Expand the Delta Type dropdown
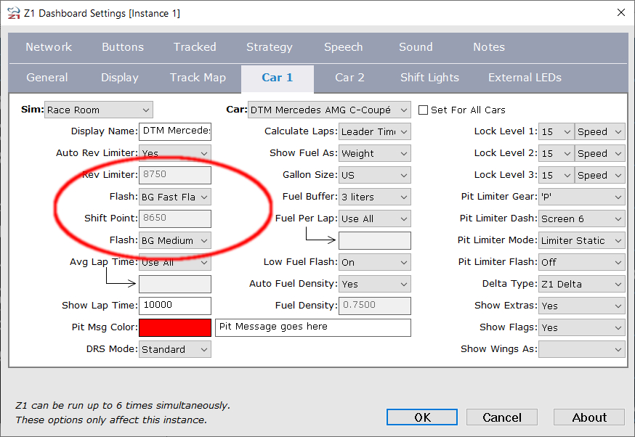The image size is (635, 437). point(581,285)
